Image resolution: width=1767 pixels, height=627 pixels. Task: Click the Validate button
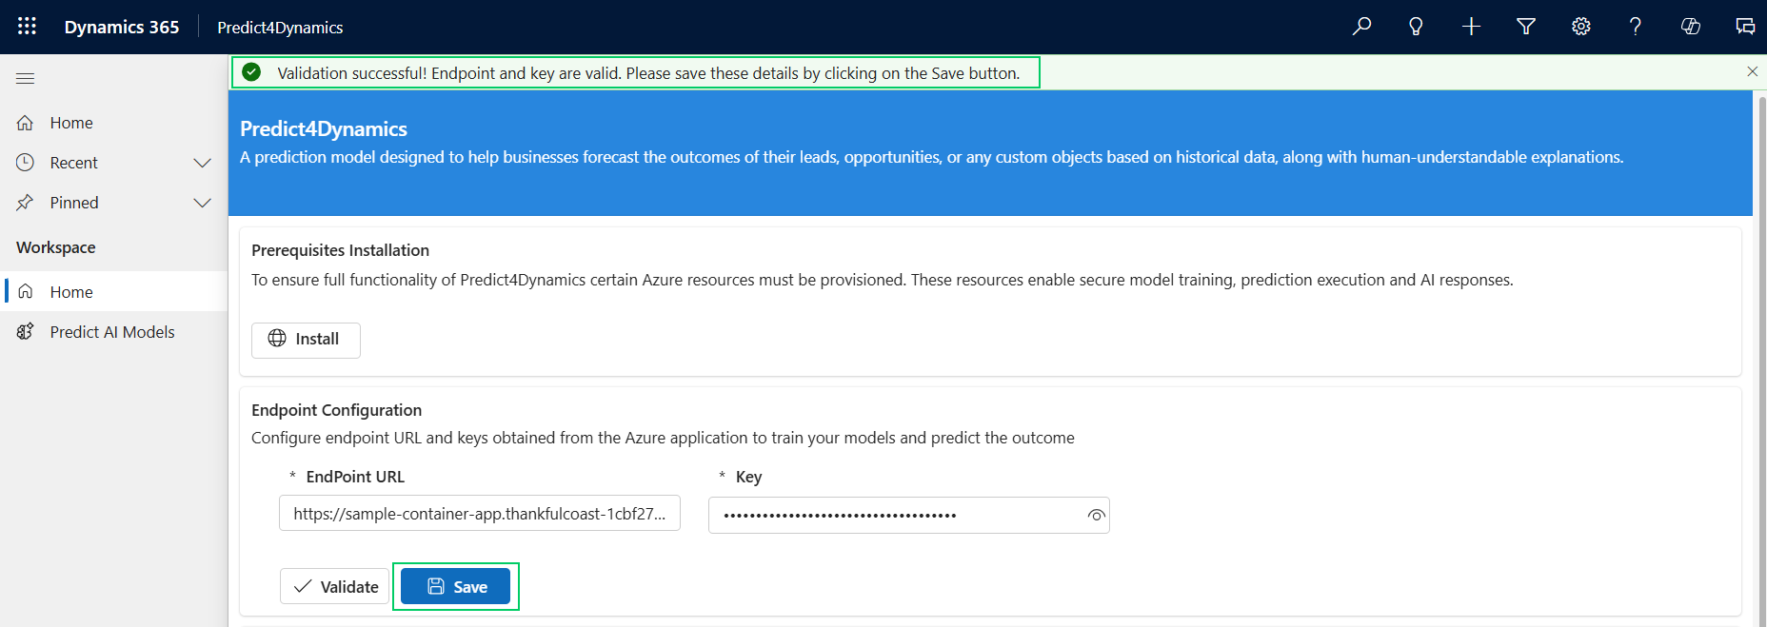[x=335, y=587]
